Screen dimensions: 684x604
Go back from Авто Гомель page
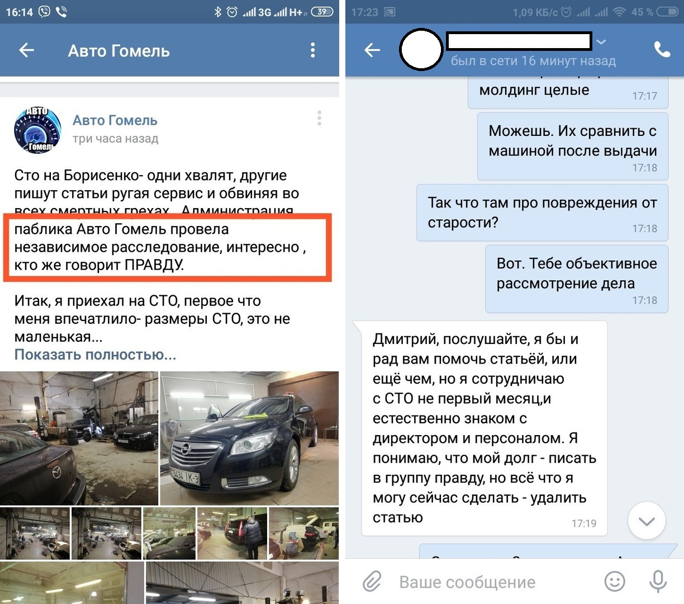coord(27,50)
